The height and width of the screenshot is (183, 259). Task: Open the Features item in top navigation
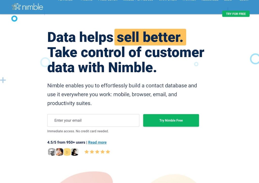66,1
